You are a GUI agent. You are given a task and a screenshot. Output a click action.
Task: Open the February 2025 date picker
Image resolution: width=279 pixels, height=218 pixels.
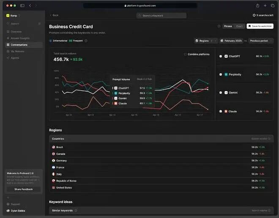pos(231,41)
